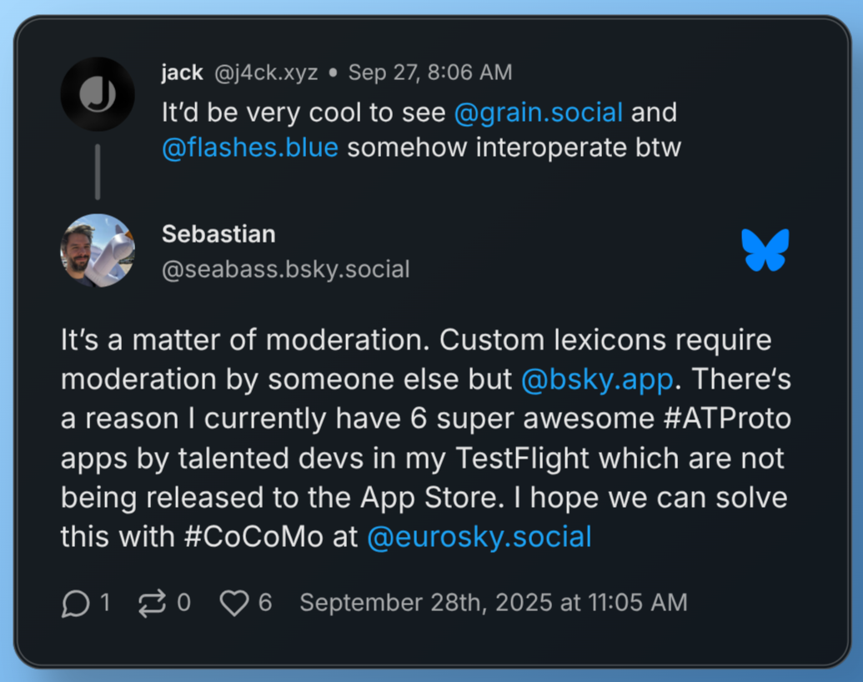Open the @eurosky.social mention link
This screenshot has height=682, width=863.
pyautogui.click(x=479, y=536)
